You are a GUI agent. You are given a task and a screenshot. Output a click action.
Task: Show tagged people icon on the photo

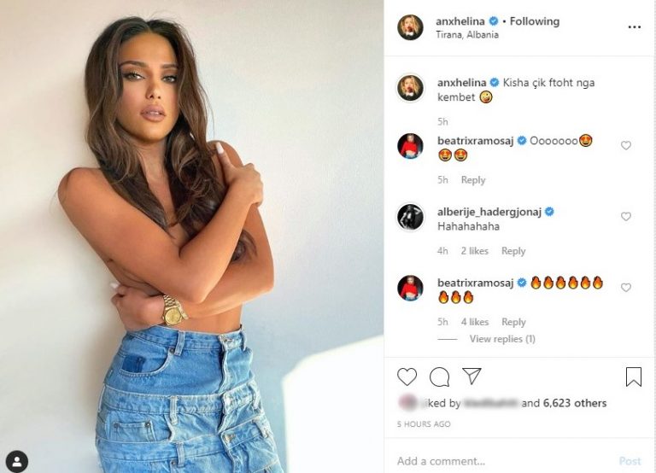point(17,461)
